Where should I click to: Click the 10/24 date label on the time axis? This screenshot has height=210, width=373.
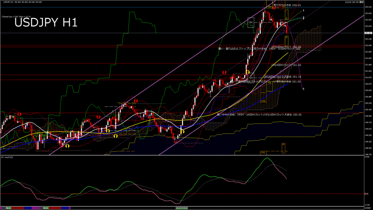(46, 208)
